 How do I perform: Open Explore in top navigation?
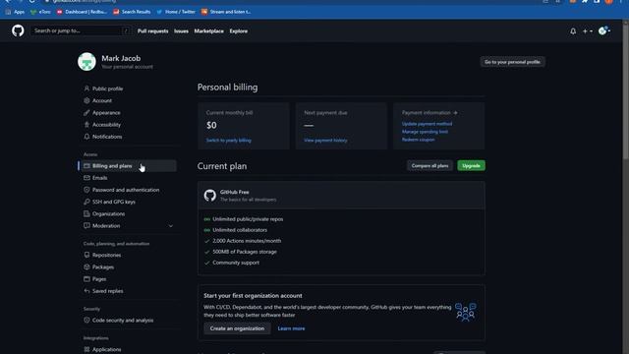click(238, 30)
